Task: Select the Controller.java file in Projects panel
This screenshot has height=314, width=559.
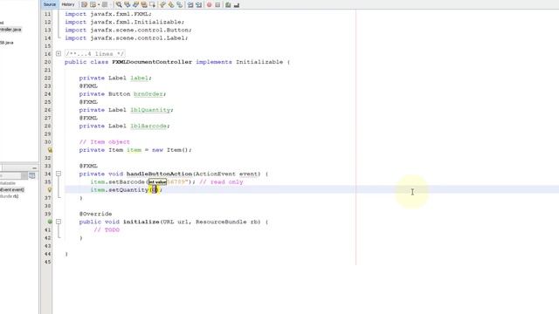Action: click(x=10, y=30)
